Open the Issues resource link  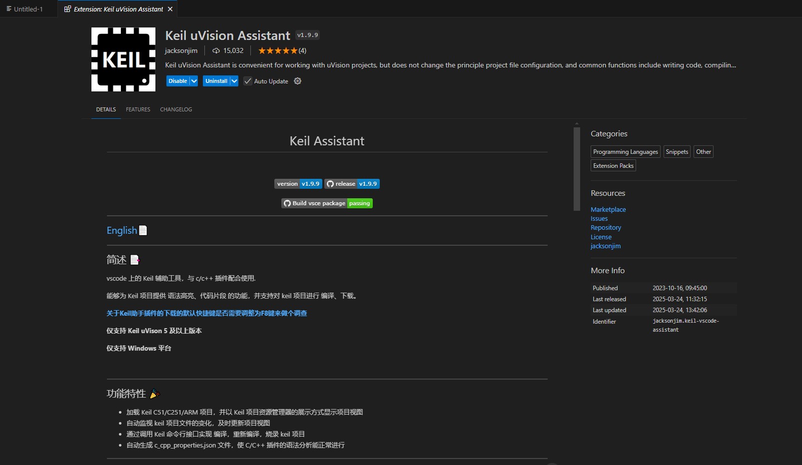coord(599,218)
